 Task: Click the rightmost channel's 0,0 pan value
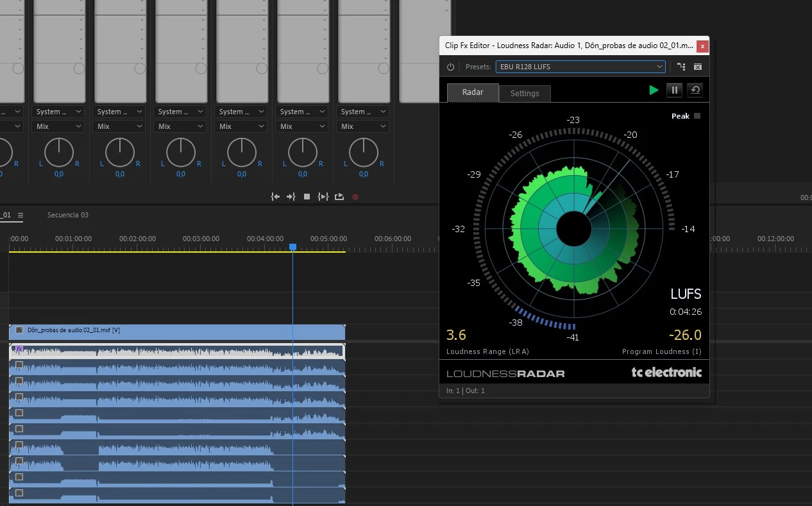[x=364, y=174]
